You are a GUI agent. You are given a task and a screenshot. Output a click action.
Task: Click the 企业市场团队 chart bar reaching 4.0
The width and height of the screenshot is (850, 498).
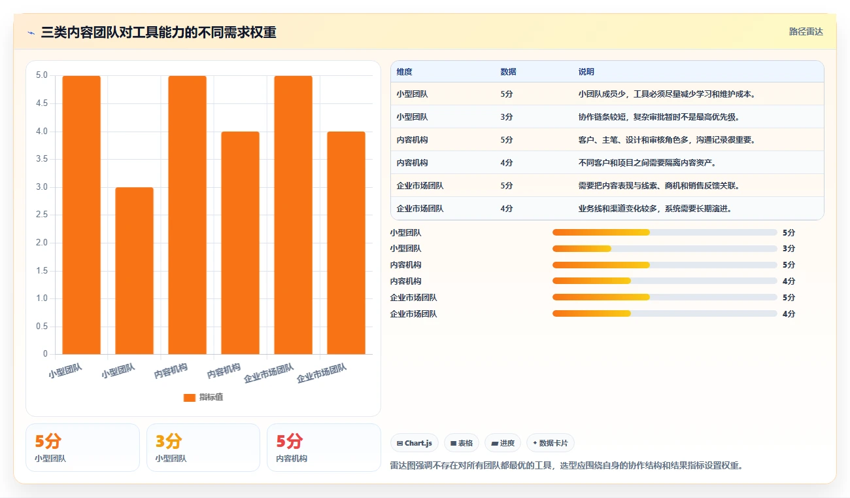(x=346, y=243)
